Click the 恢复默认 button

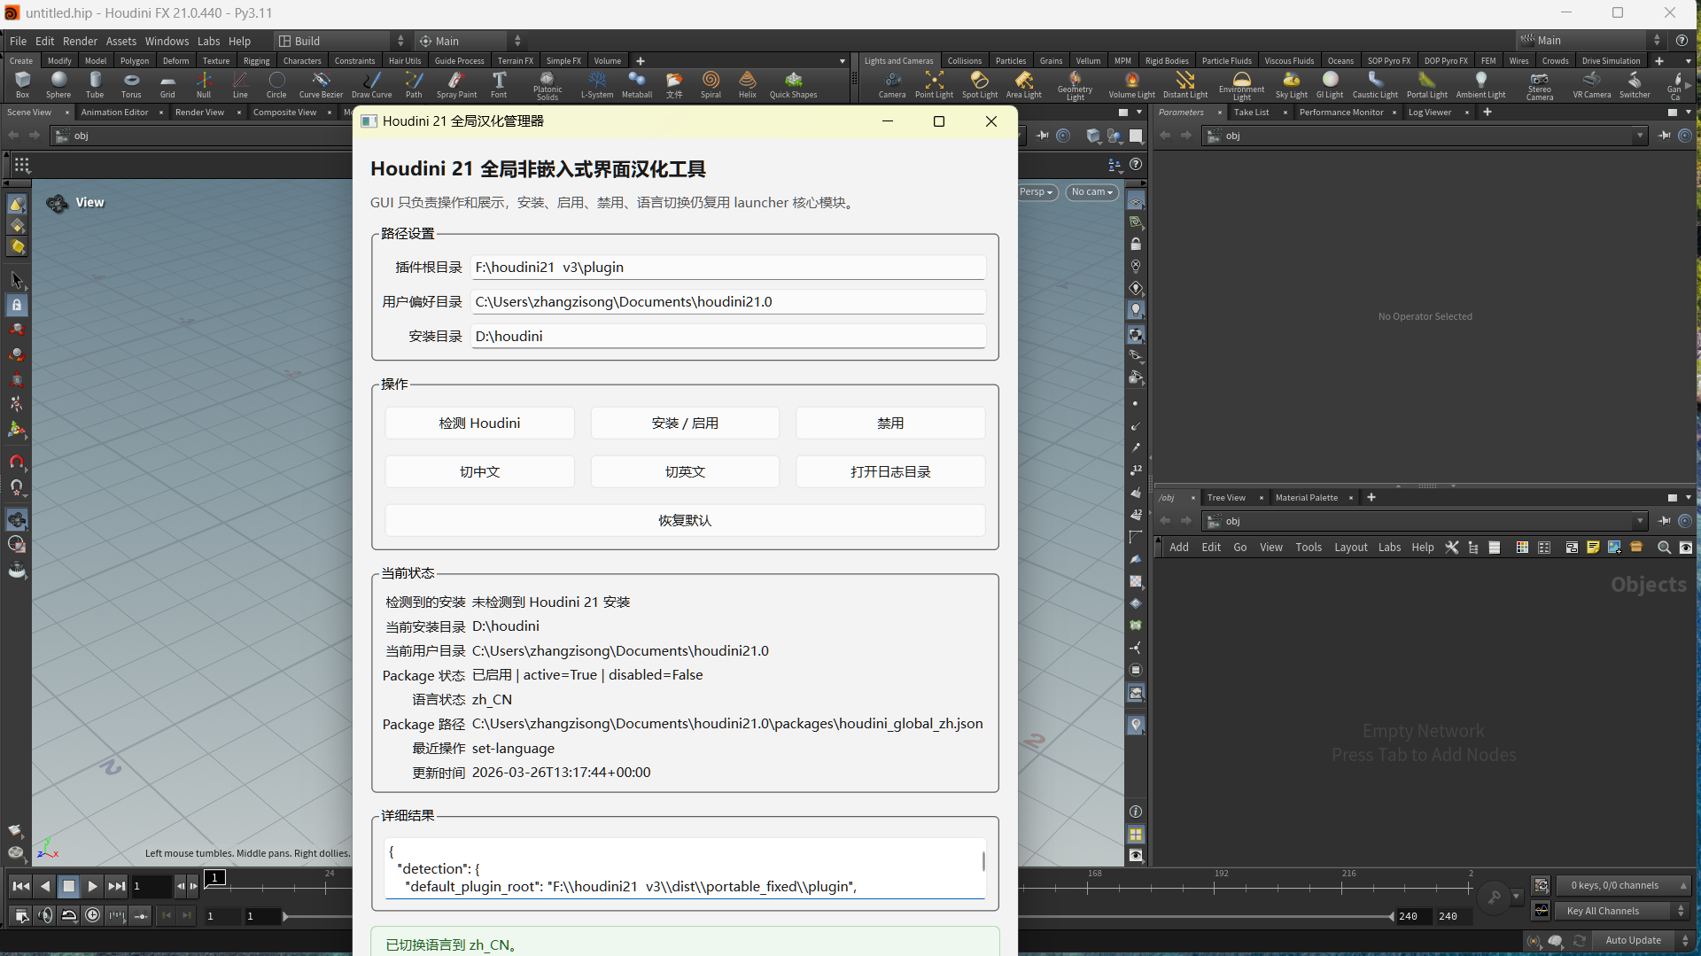(x=685, y=521)
